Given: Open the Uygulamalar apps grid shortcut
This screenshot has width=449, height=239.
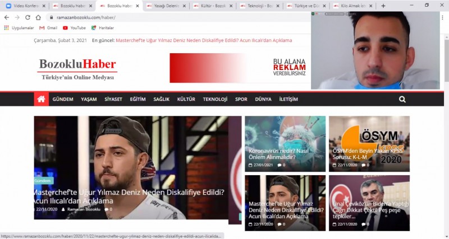Looking at the screenshot, I should click(x=19, y=27).
